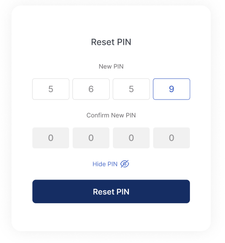
Task: Select third New PIN box showing 5
Action: coord(131,89)
